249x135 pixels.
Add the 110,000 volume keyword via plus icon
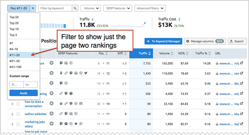(x=51, y=73)
